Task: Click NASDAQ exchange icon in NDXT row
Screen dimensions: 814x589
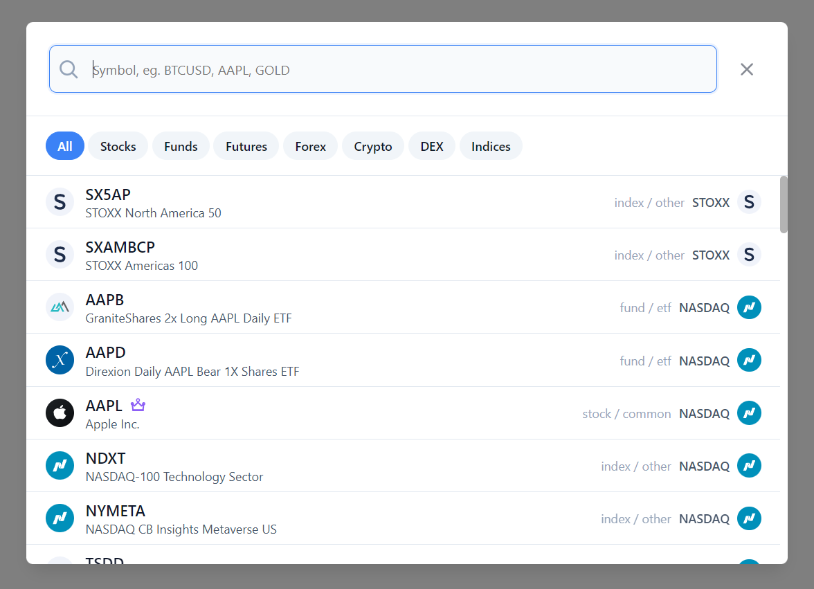Action: pos(749,466)
